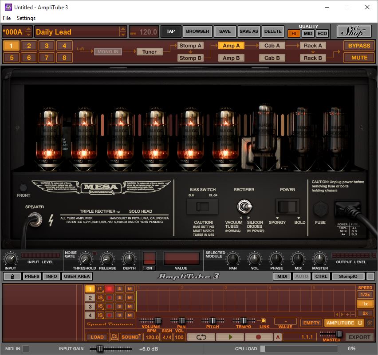The image size is (378, 355).
Task: Click the INPUT GAIN slider
Action: coord(110,348)
